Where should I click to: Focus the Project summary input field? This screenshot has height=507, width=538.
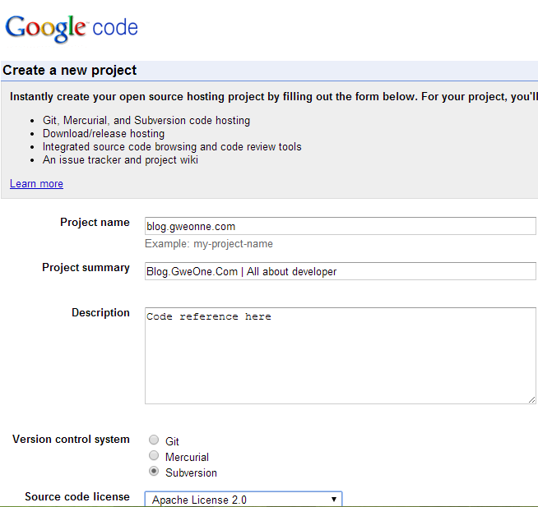[x=340, y=271]
